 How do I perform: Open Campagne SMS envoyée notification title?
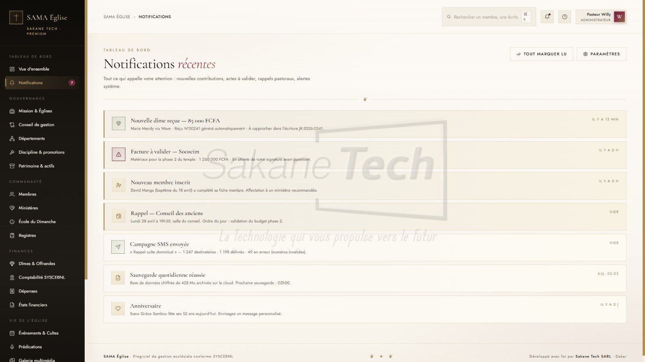(159, 244)
